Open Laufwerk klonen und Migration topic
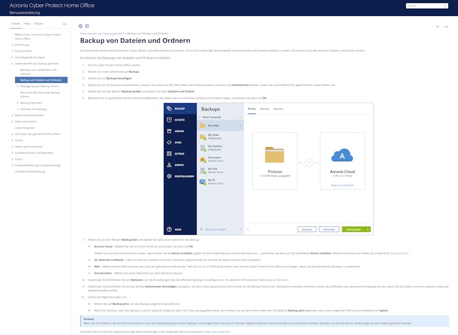This screenshot has height=335, width=458. (x=34, y=153)
